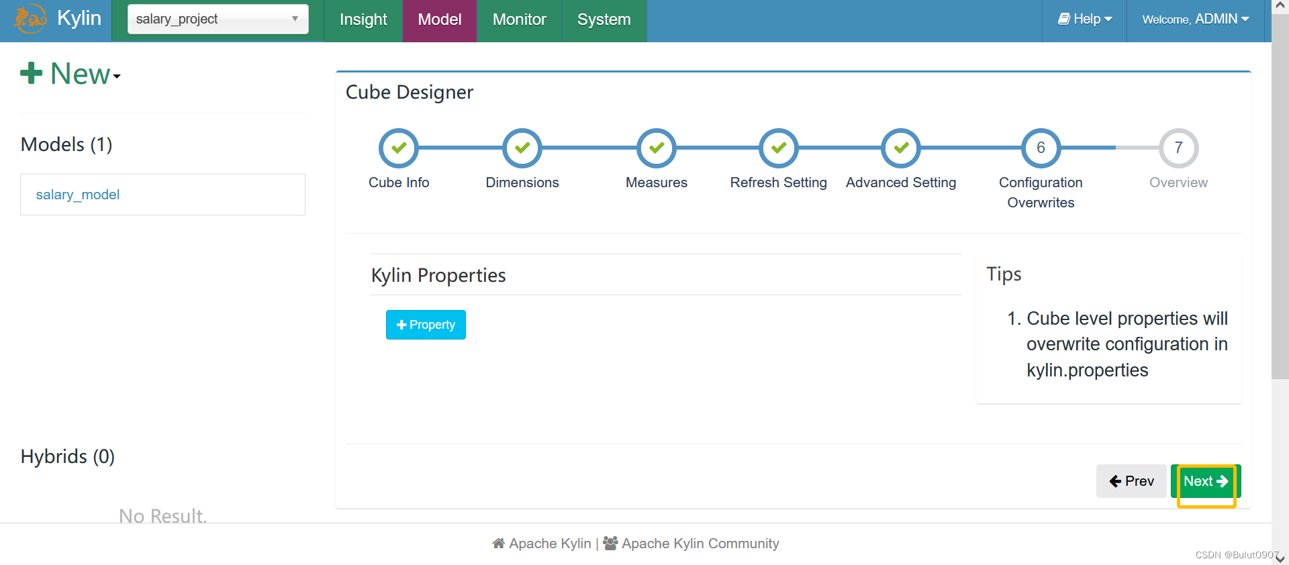Open the salary_project project dropdown
Screen dimensions: 1289x565
pyautogui.click(x=218, y=19)
